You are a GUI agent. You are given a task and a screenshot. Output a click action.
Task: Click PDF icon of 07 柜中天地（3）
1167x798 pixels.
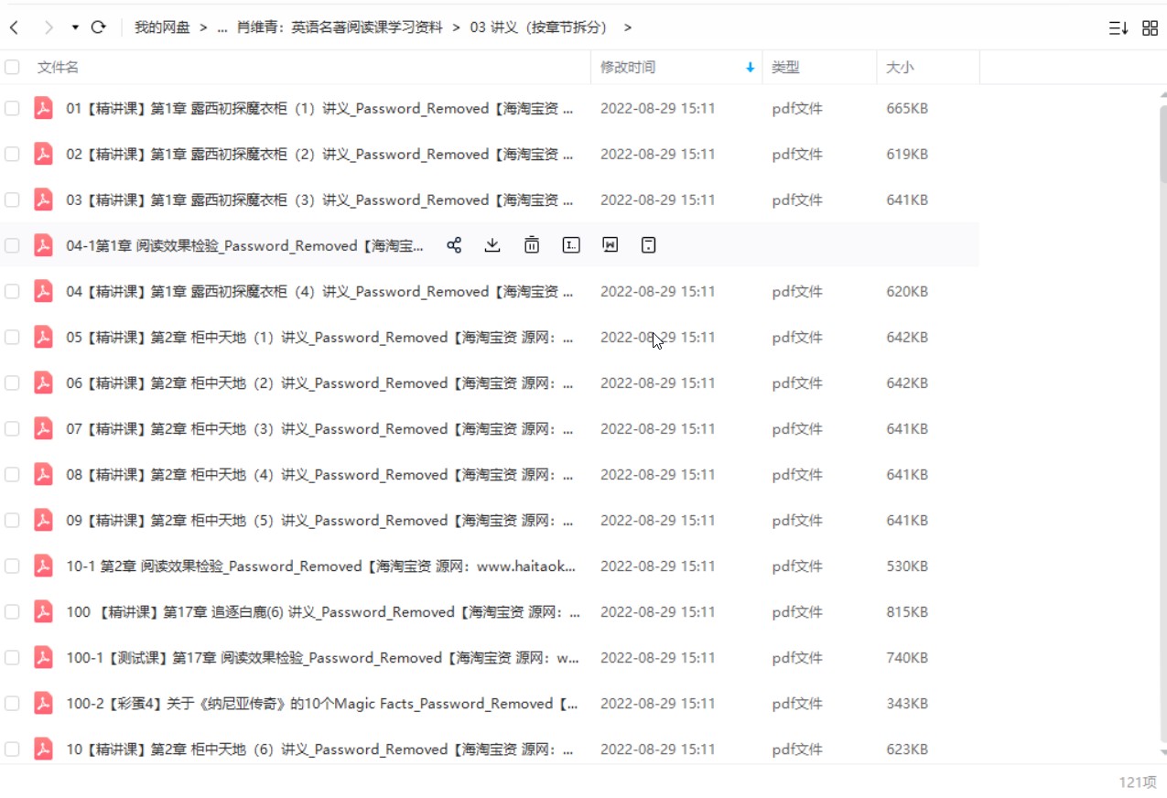pos(43,428)
